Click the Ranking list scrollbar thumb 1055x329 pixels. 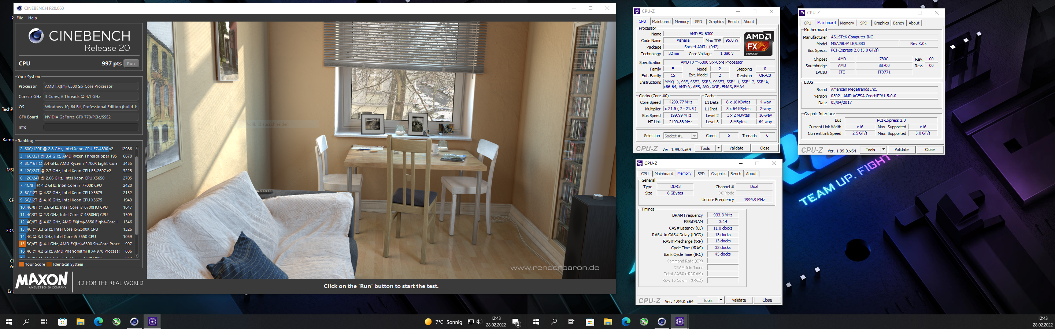(136, 195)
